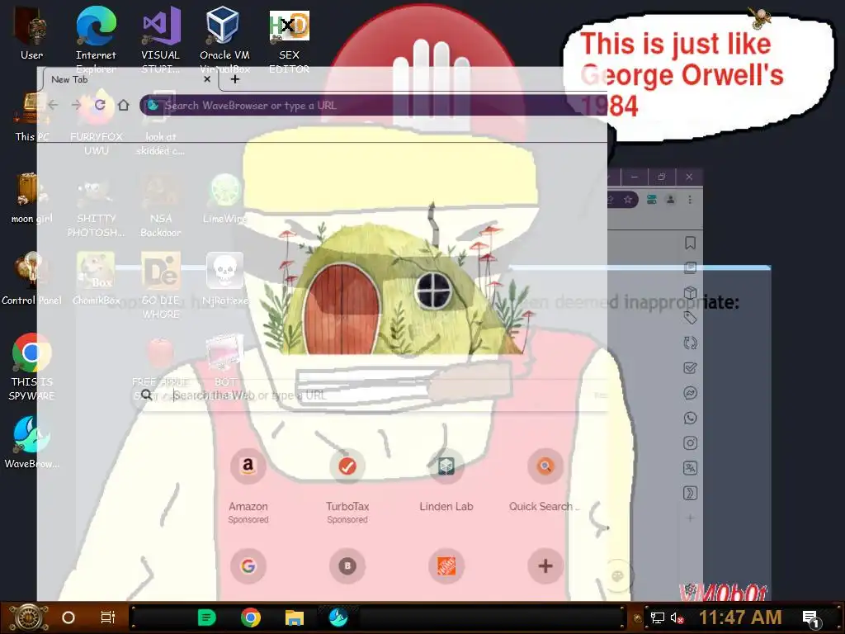The height and width of the screenshot is (634, 845).
Task: Open Control Panel desktop icon
Action: click(31, 279)
